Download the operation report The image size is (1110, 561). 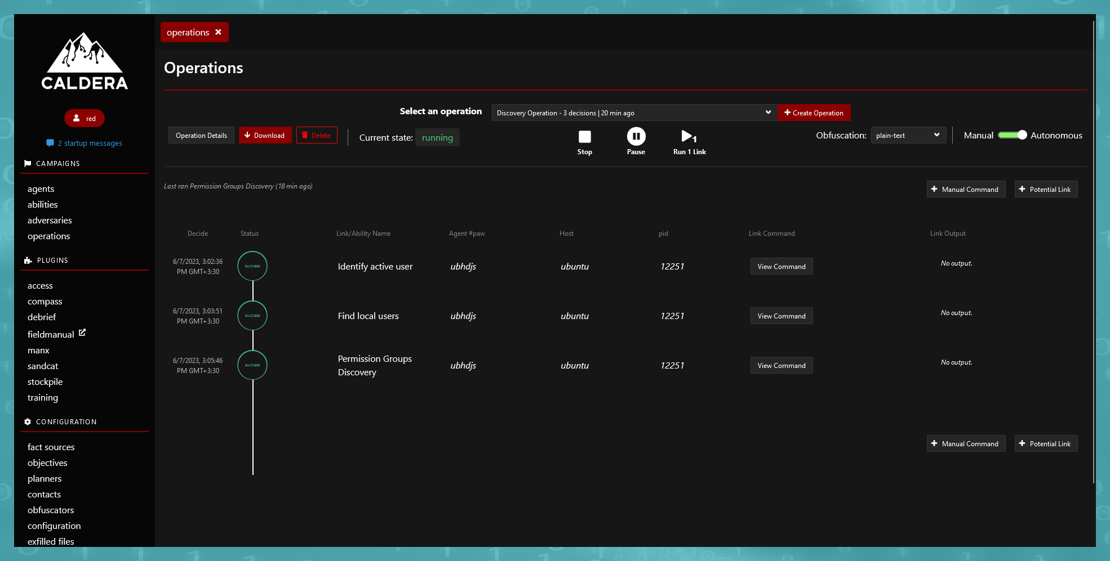pos(265,135)
